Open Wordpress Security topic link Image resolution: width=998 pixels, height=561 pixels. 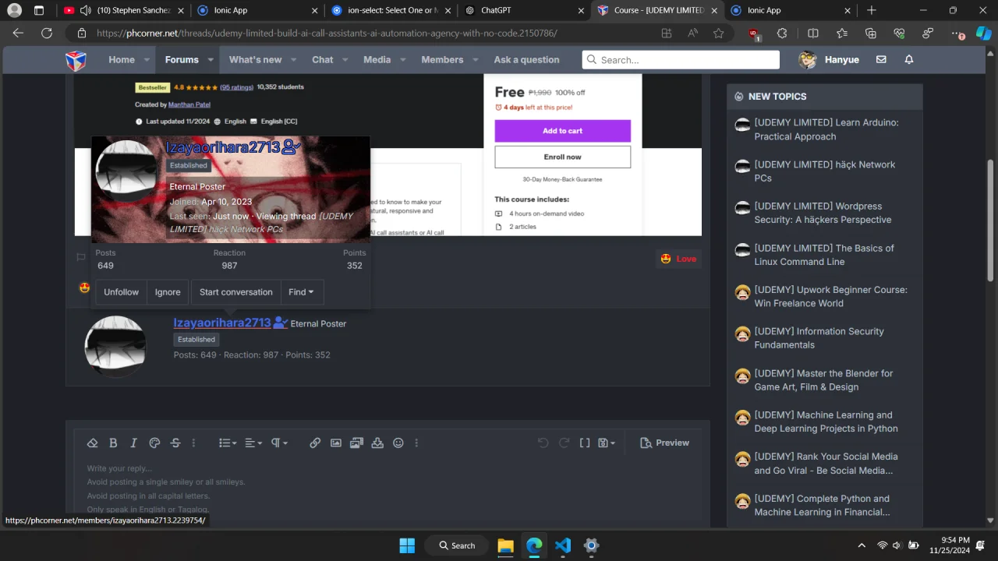[x=823, y=213]
